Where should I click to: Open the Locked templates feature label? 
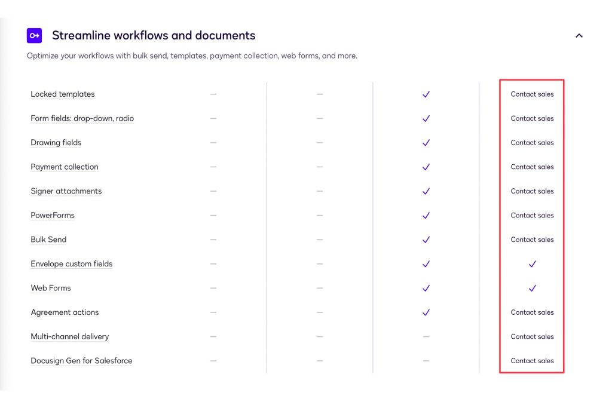click(x=63, y=94)
